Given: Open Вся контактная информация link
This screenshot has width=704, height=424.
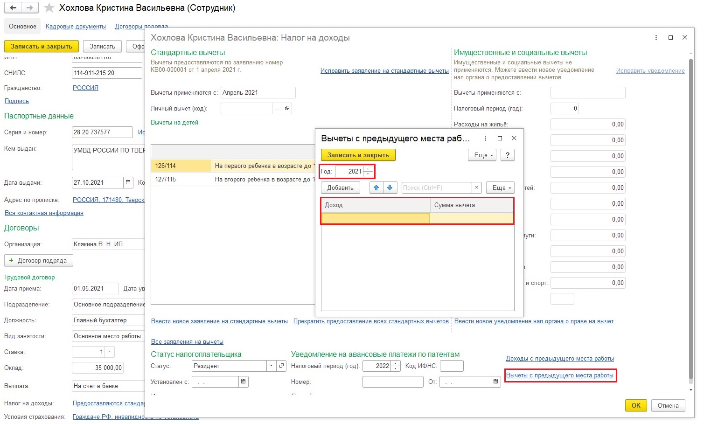Looking at the screenshot, I should (x=44, y=213).
